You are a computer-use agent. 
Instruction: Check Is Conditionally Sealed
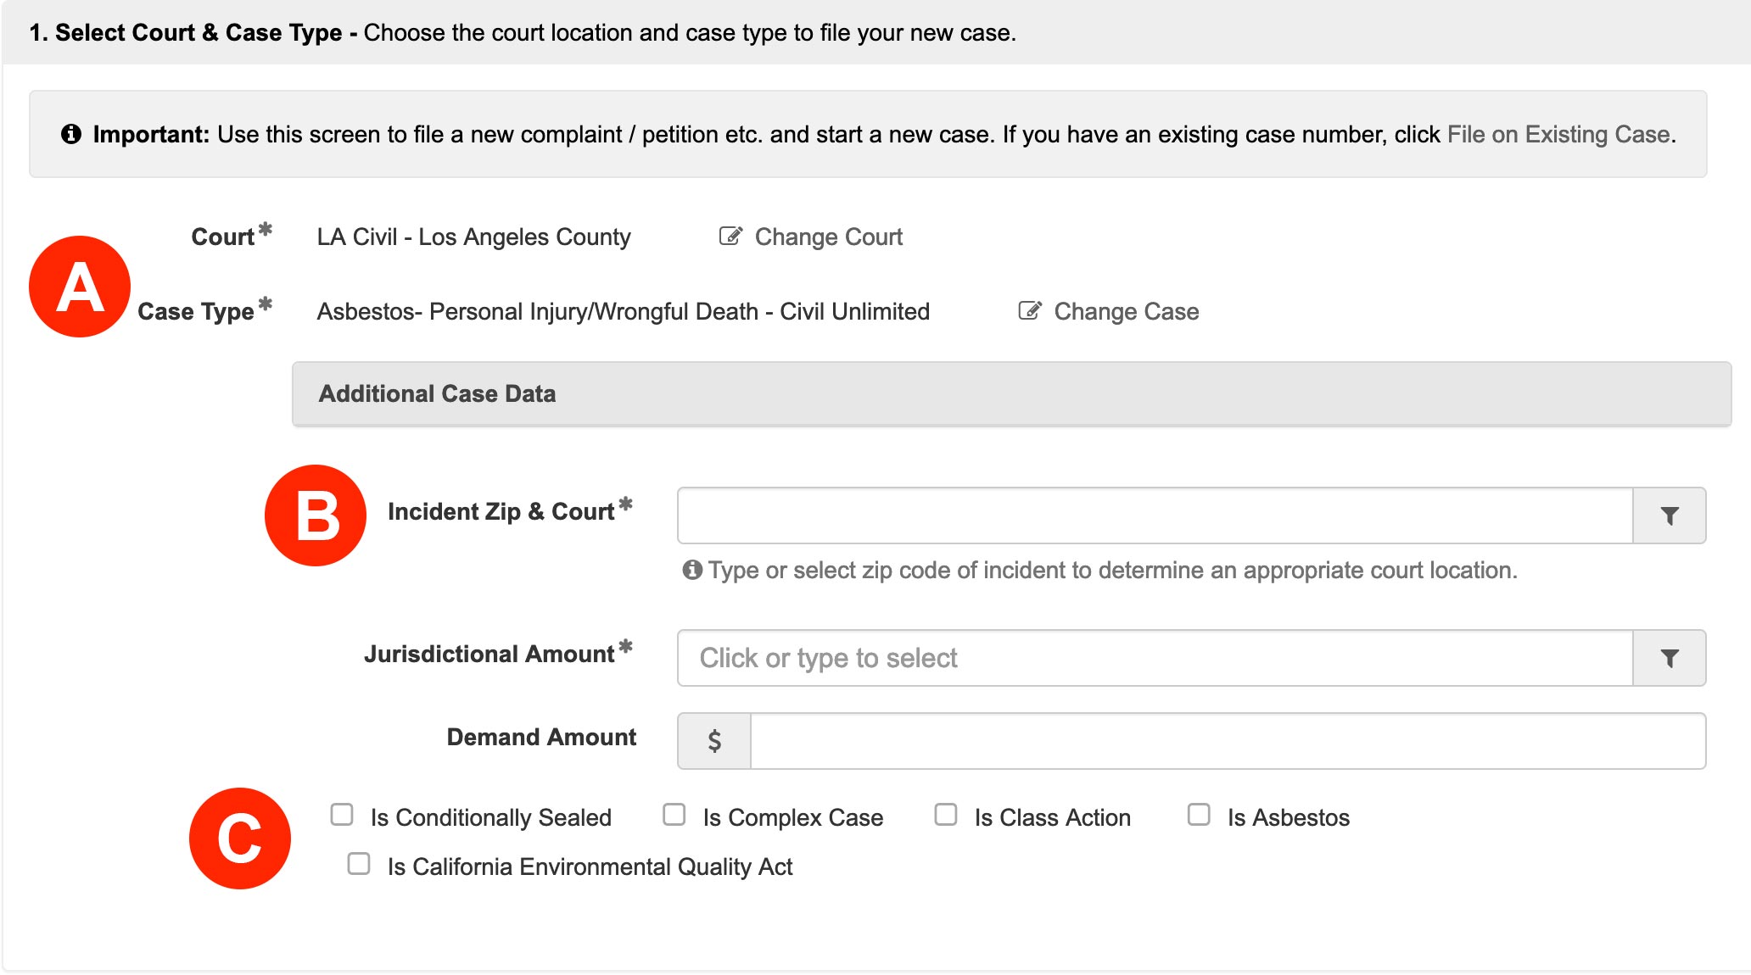342,815
